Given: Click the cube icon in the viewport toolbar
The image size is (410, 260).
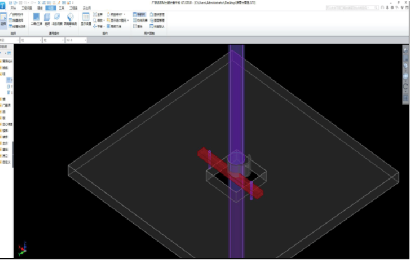Looking at the screenshot, I should coord(406,76).
